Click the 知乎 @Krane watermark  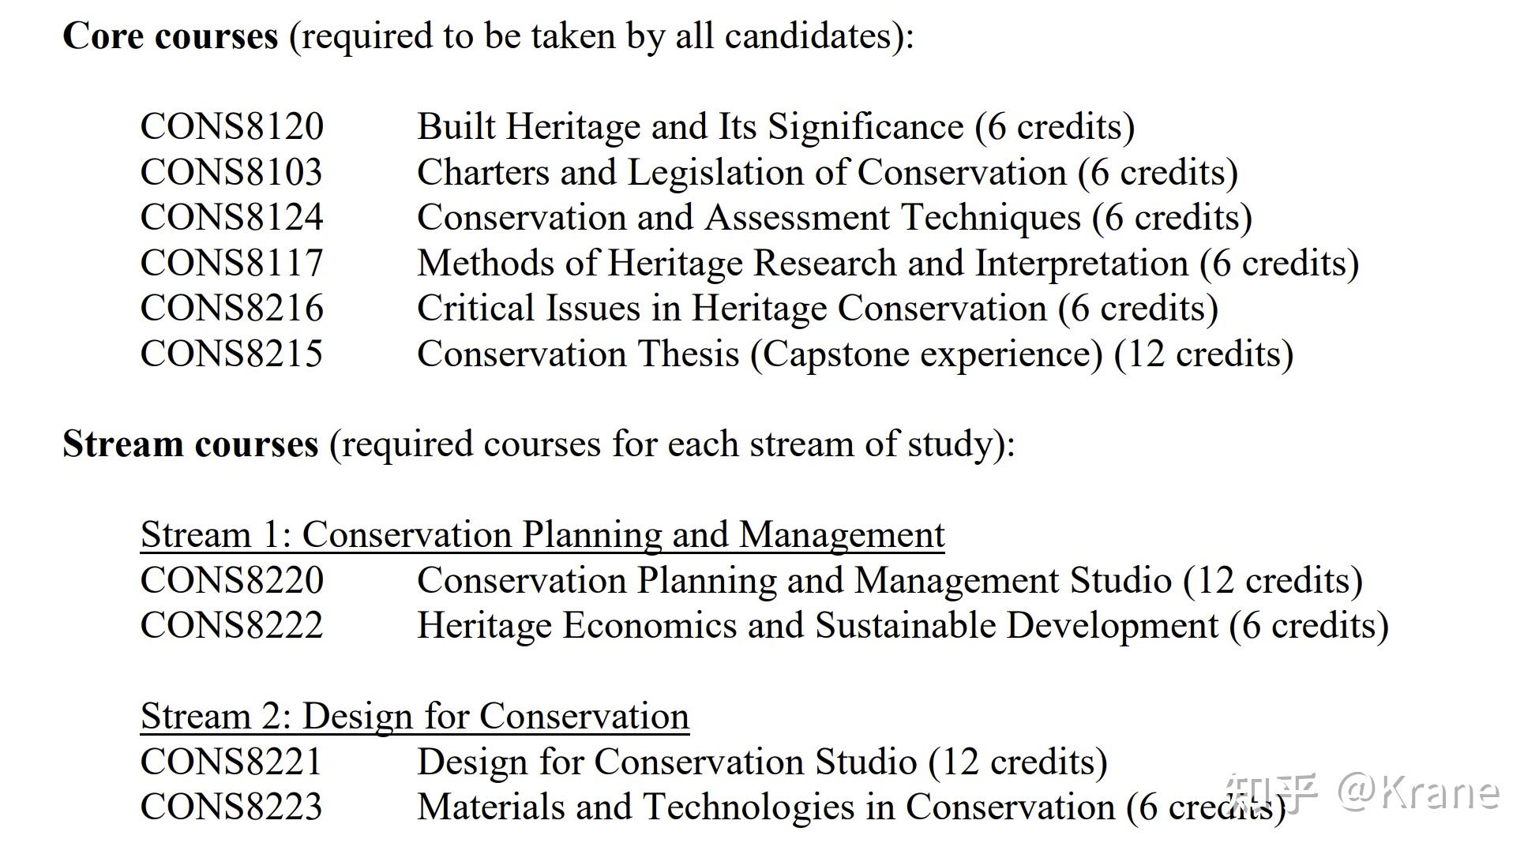click(x=1363, y=792)
